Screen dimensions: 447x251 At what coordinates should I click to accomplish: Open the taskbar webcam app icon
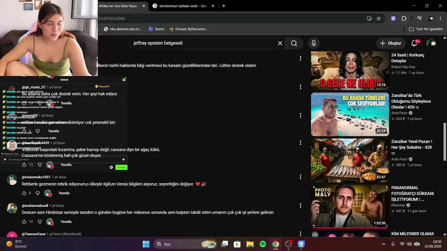pos(301,244)
